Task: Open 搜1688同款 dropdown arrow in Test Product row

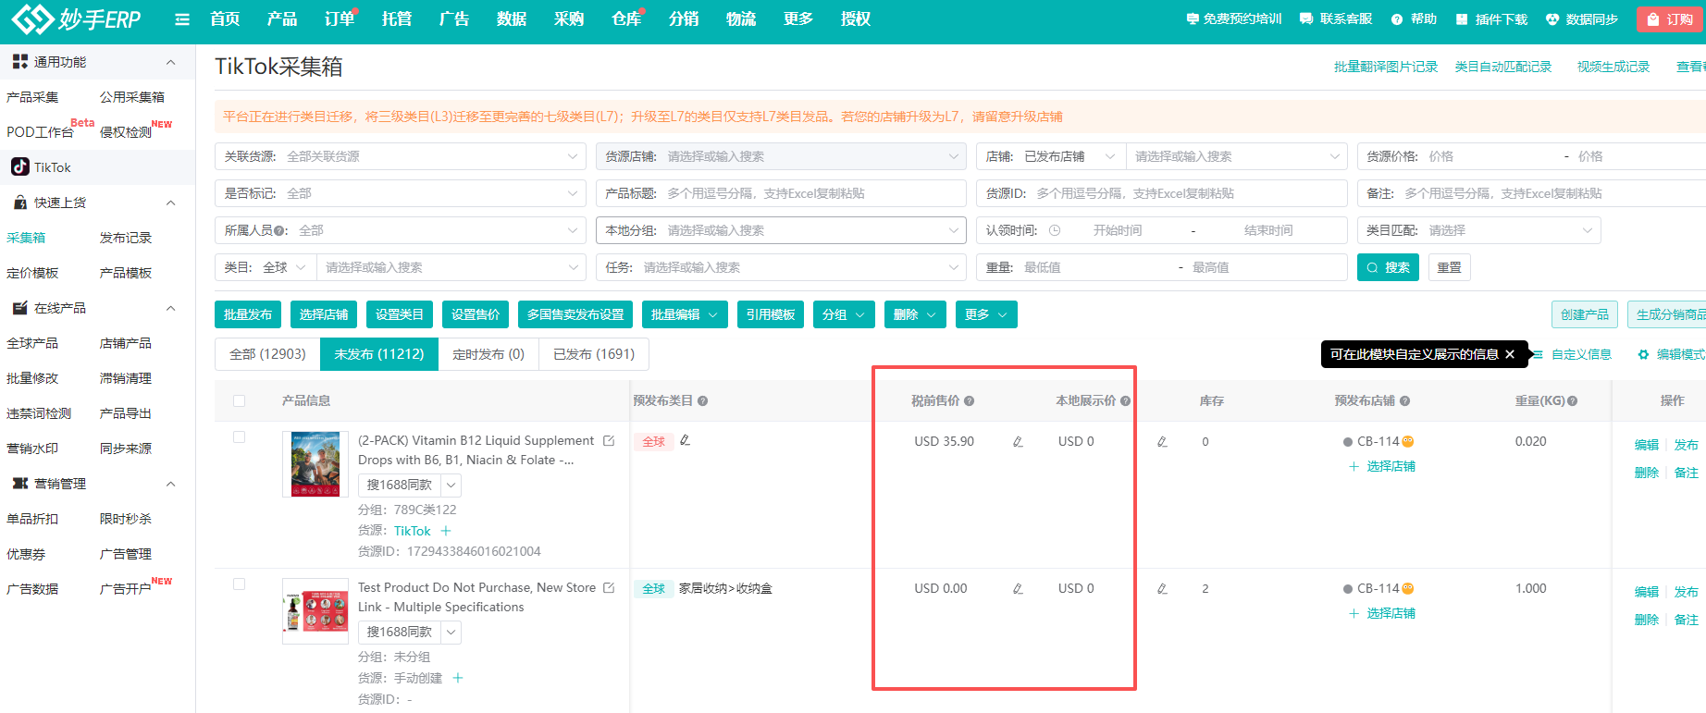Action: tap(451, 633)
